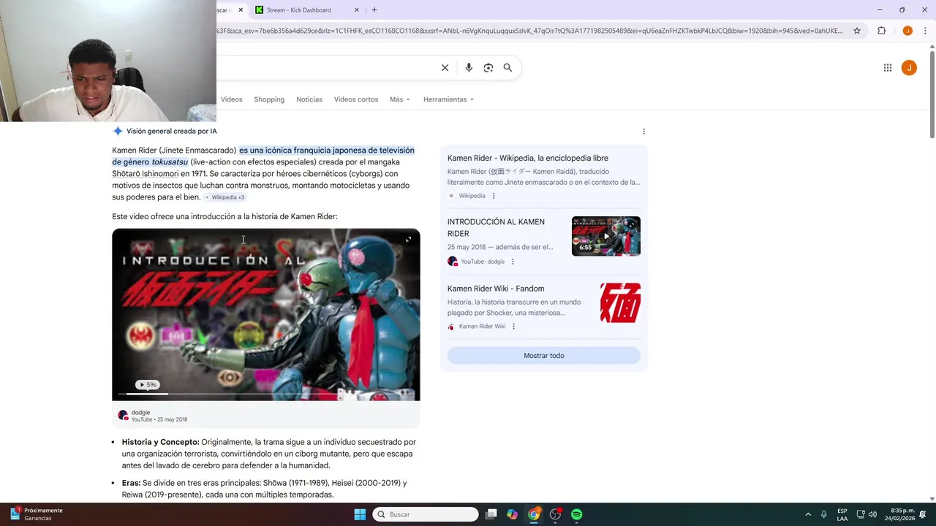Open the Google apps grid

(887, 68)
